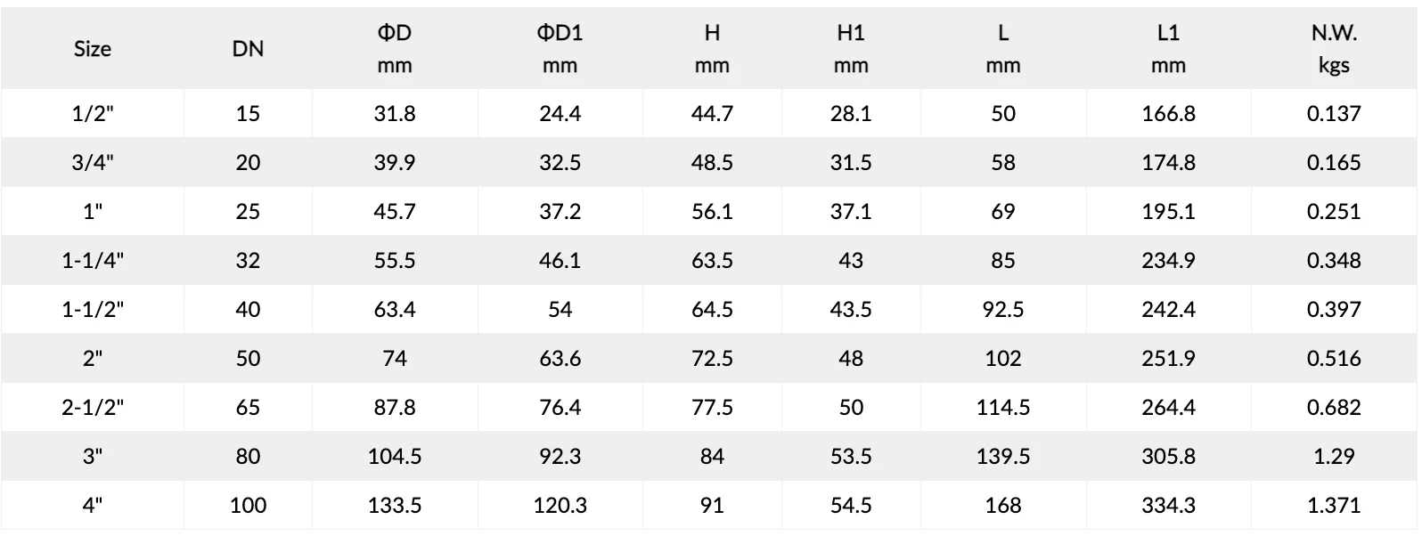Select the H value 72.5
1422x536 pixels.
click(712, 359)
